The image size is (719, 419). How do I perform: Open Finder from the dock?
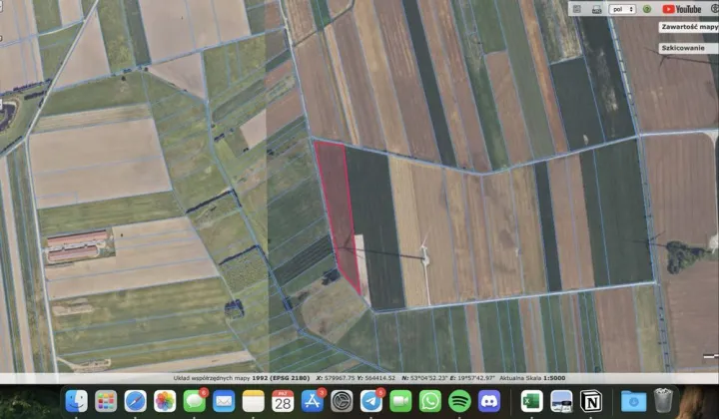click(77, 401)
